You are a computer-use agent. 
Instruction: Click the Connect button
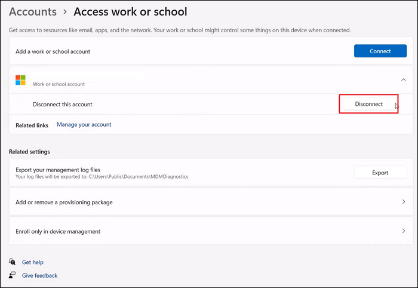pyautogui.click(x=380, y=51)
